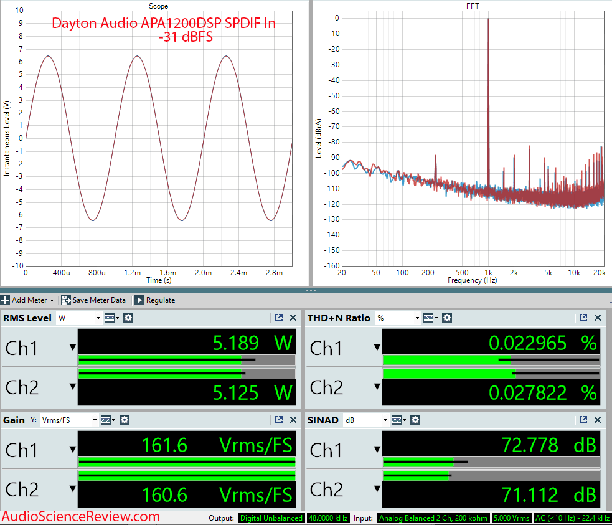This screenshot has height=525, width=612.
Task: Close the Gain meter panel
Action: point(293,420)
